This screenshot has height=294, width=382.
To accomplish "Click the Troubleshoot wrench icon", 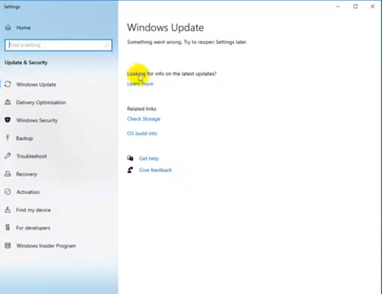I will (x=8, y=156).
